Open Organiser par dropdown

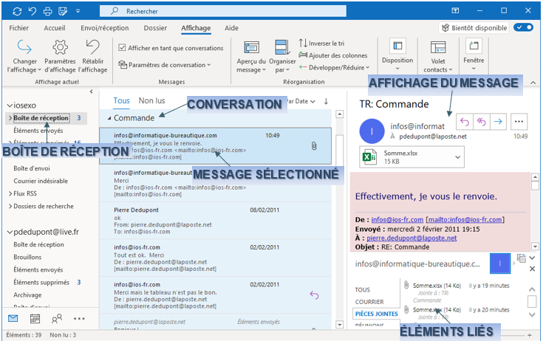coord(282,56)
